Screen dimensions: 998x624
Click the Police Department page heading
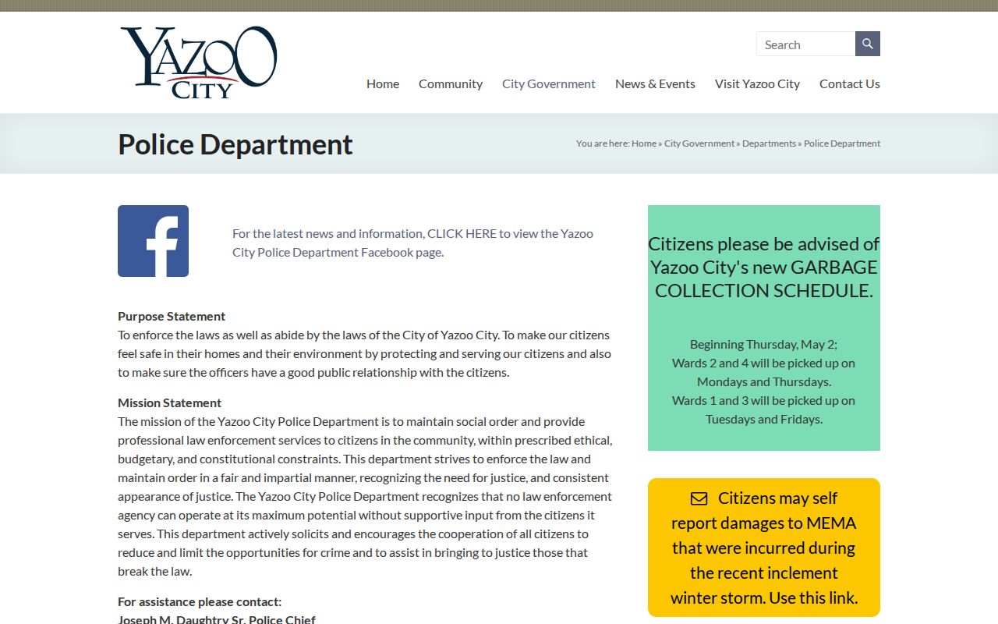pyautogui.click(x=235, y=144)
